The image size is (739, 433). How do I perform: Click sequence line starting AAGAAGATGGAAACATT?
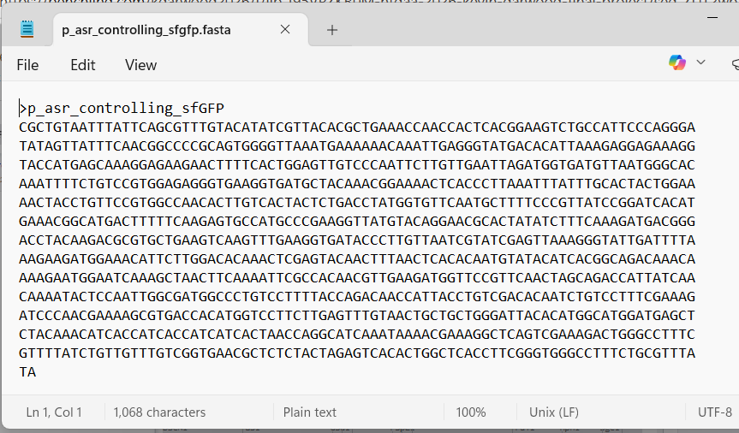357,259
